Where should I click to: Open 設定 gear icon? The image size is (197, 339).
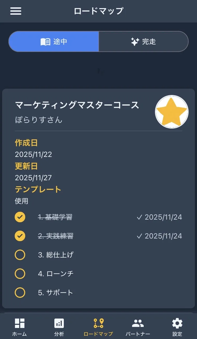(177, 323)
